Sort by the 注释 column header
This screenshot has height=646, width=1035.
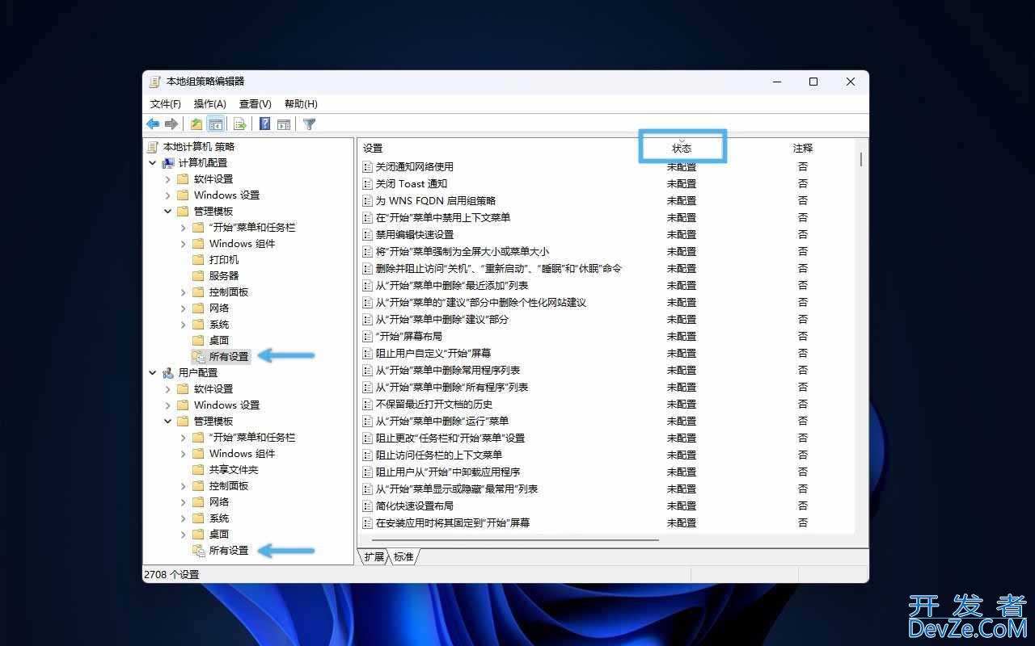(x=802, y=149)
